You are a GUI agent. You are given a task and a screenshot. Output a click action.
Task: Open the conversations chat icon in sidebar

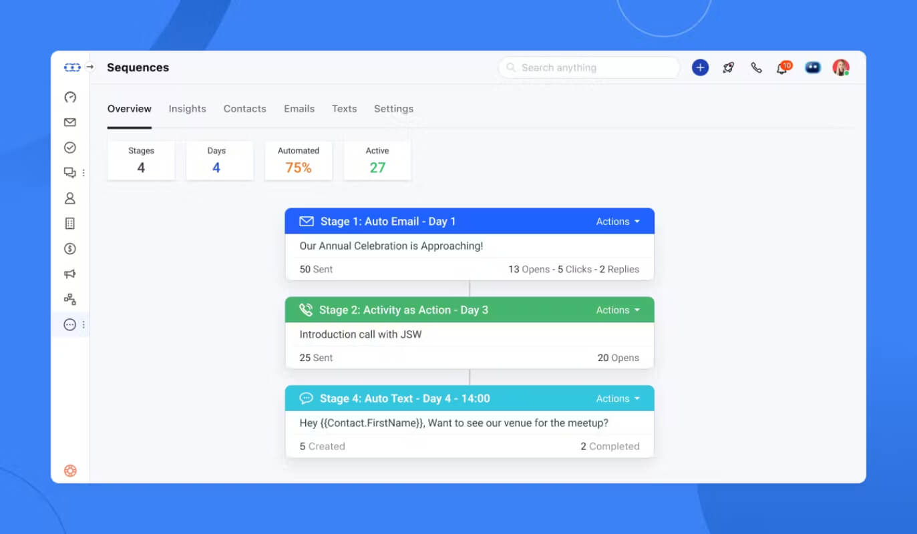tap(70, 173)
